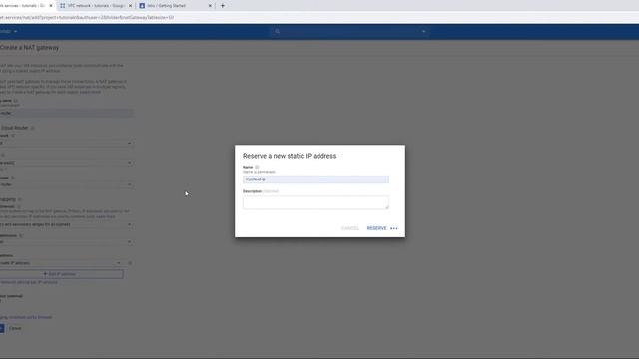639x359 pixels.
Task: Click help icon beside NAT mapping heading
Action: [x=20, y=199]
